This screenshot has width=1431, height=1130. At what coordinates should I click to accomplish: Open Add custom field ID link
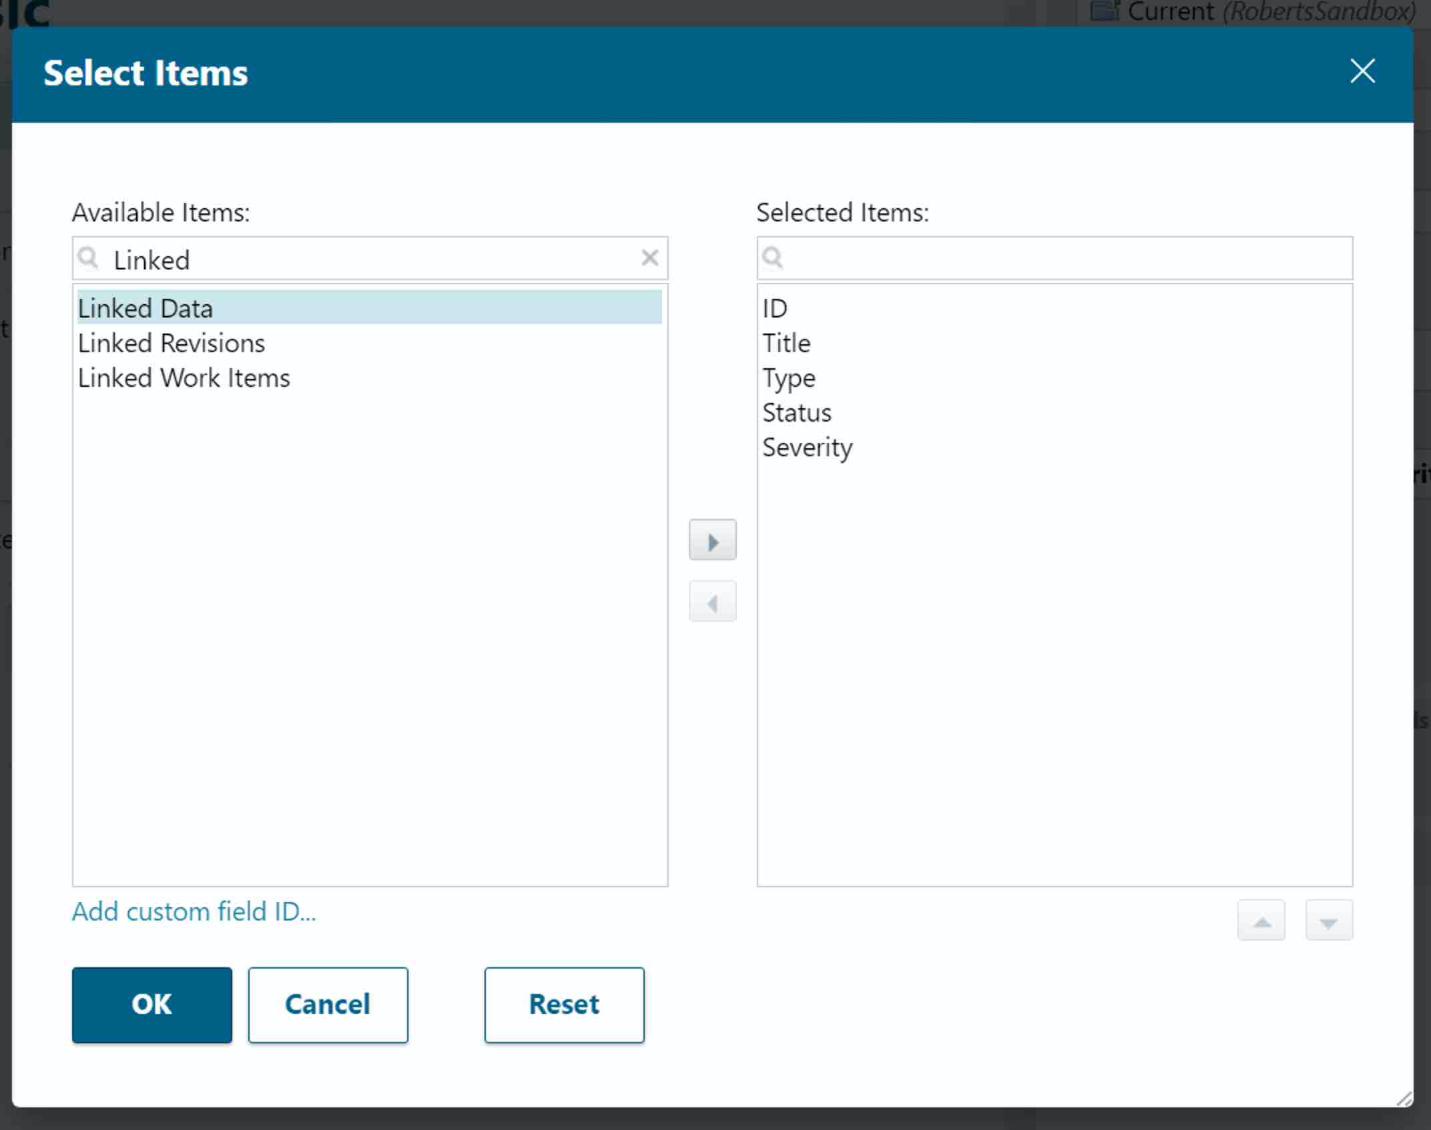pyautogui.click(x=194, y=912)
